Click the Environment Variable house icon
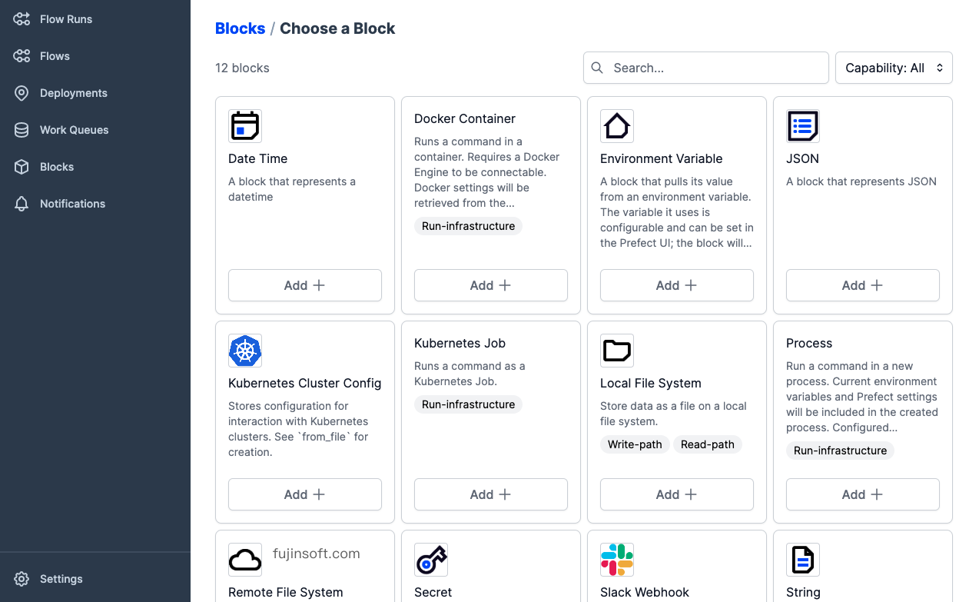Viewport: 969px width, 602px height. coord(617,126)
